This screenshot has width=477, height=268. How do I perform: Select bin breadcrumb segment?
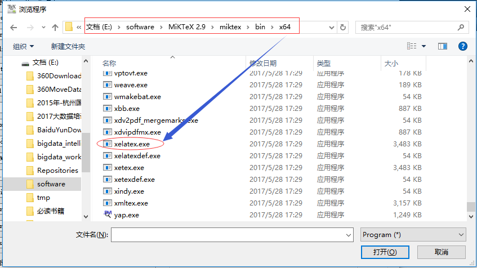pyautogui.click(x=260, y=27)
